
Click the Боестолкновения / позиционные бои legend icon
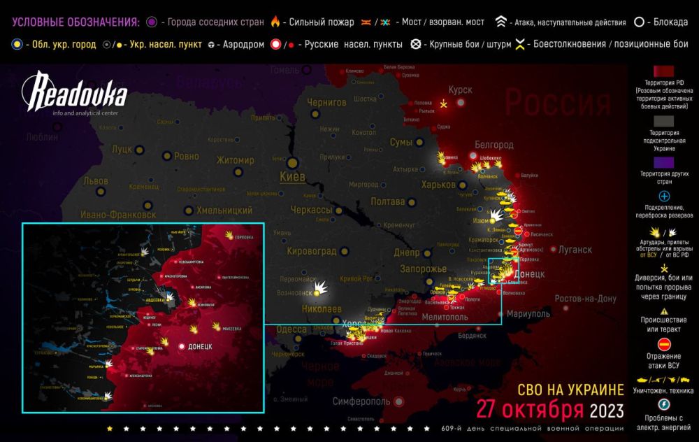coord(519,44)
